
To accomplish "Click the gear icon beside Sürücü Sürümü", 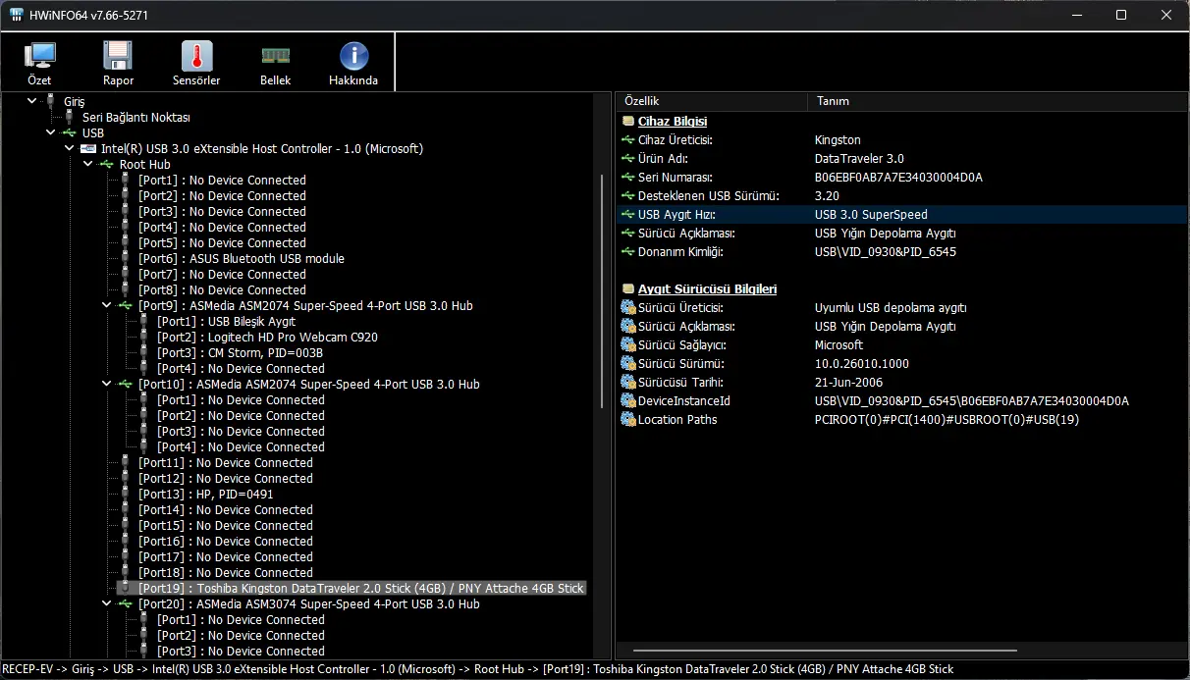I will pos(628,363).
